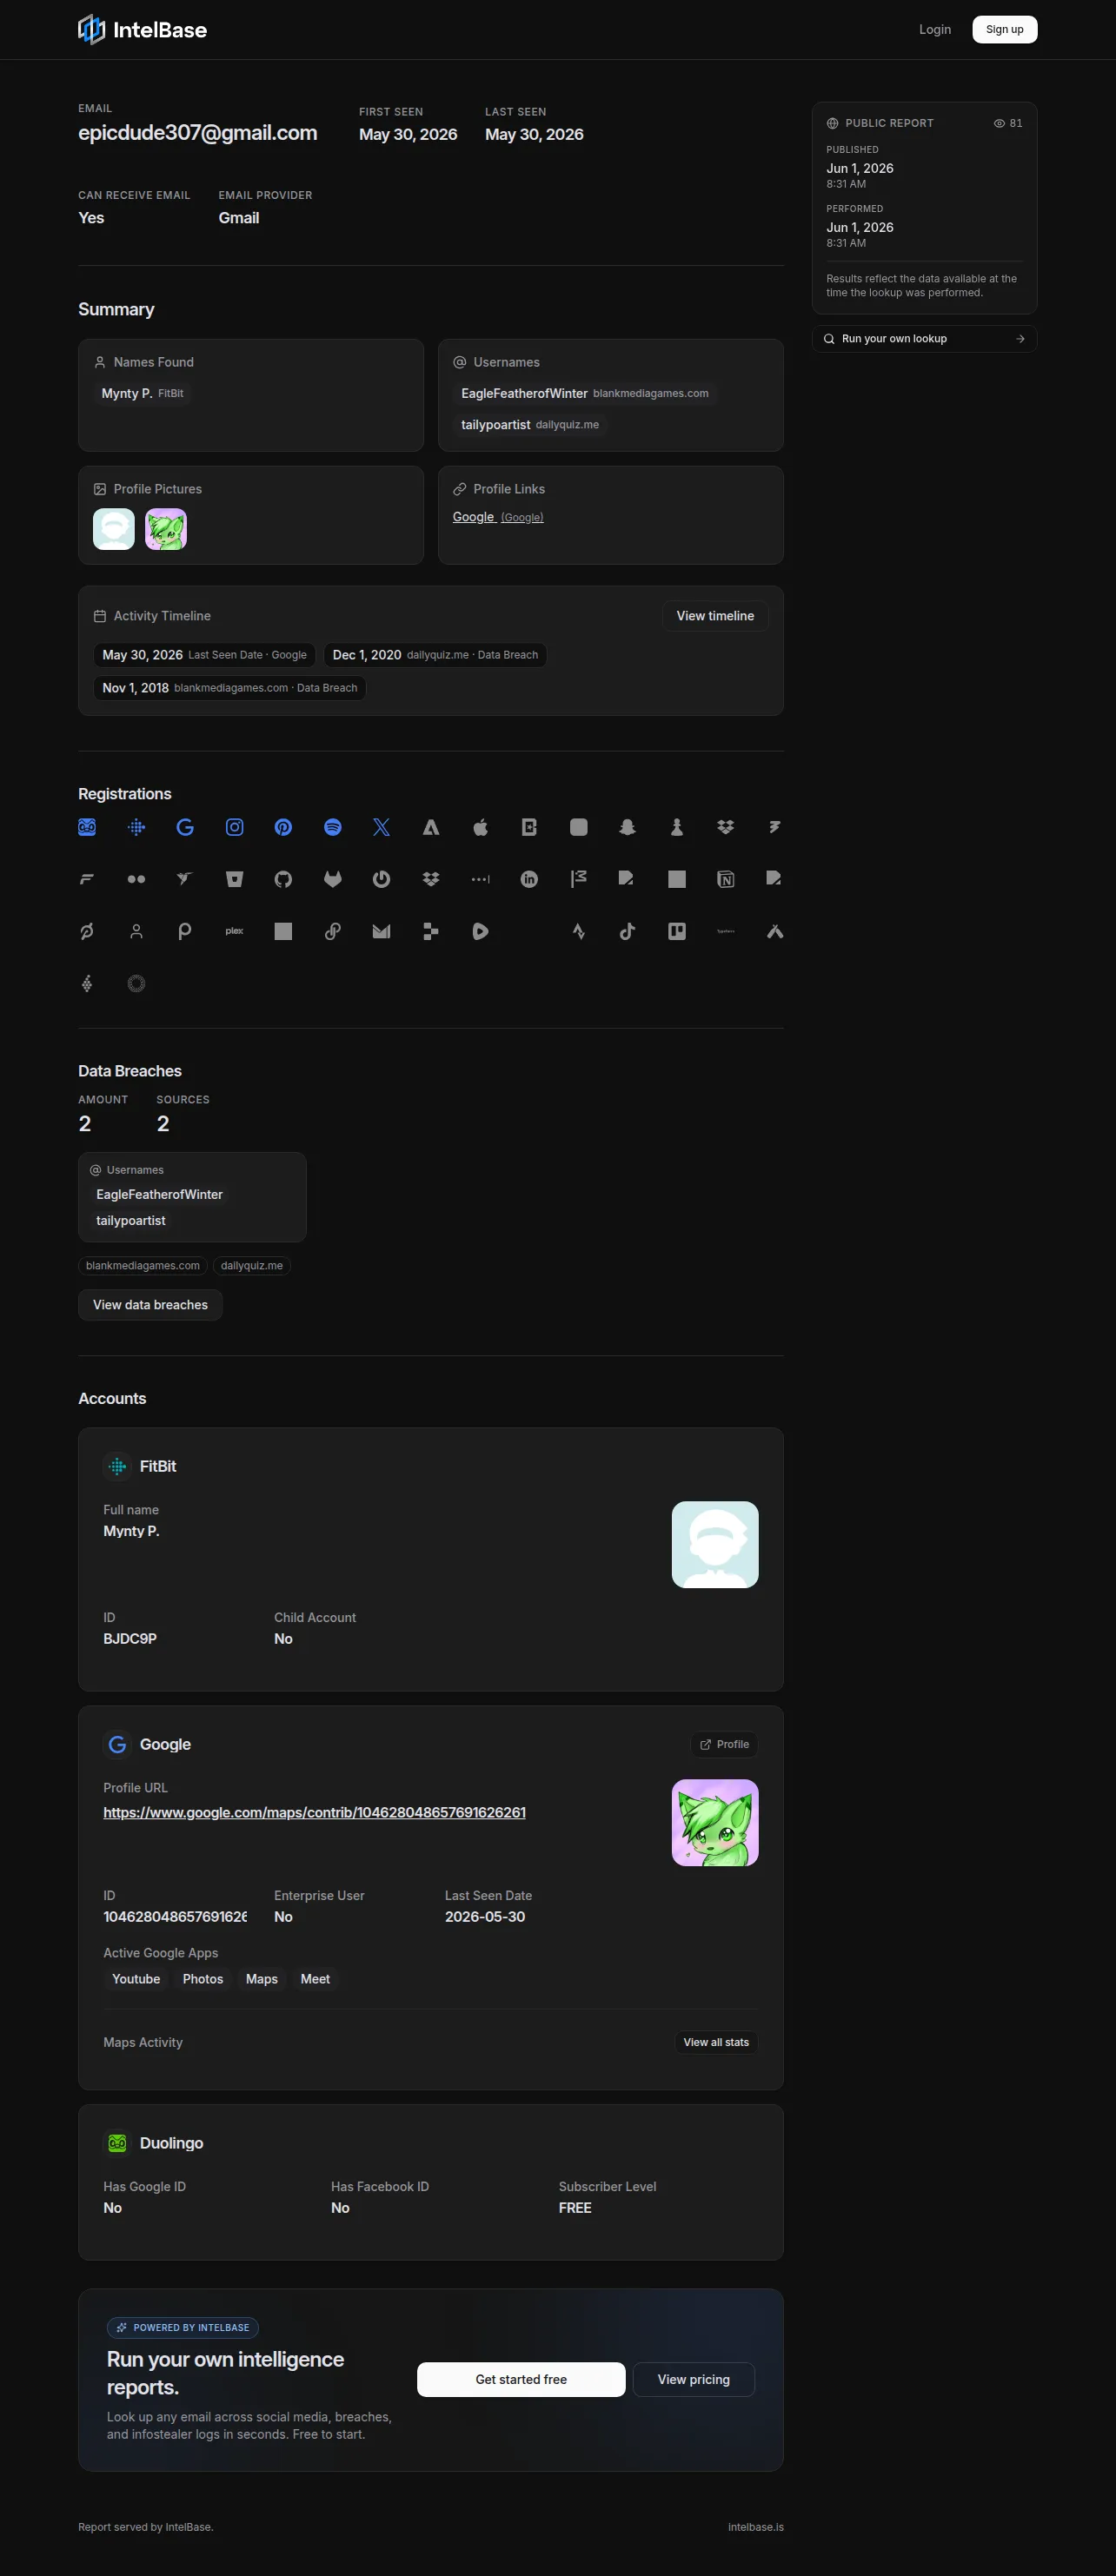This screenshot has height=2576, width=1116.
Task: Click the Photos chip in Active Google Apps
Action: click(x=203, y=1979)
